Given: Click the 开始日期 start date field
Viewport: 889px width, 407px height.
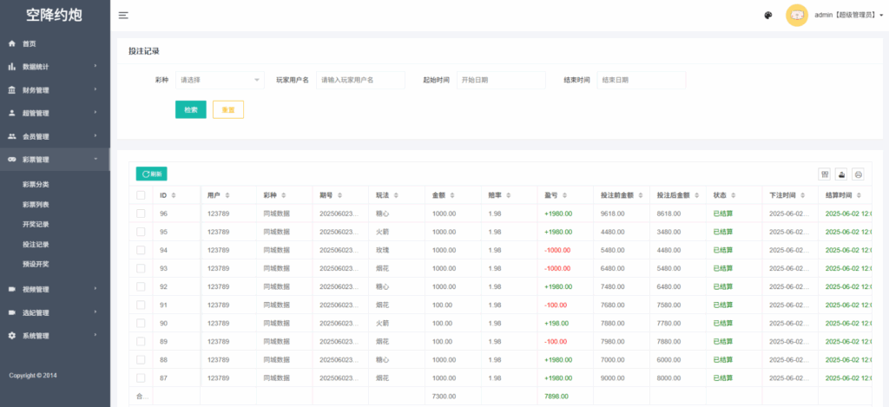Looking at the screenshot, I should click(x=501, y=80).
